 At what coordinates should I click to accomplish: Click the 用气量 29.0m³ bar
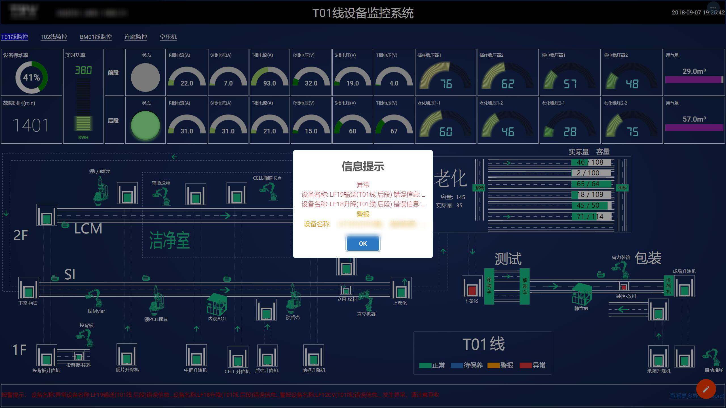[x=694, y=80]
